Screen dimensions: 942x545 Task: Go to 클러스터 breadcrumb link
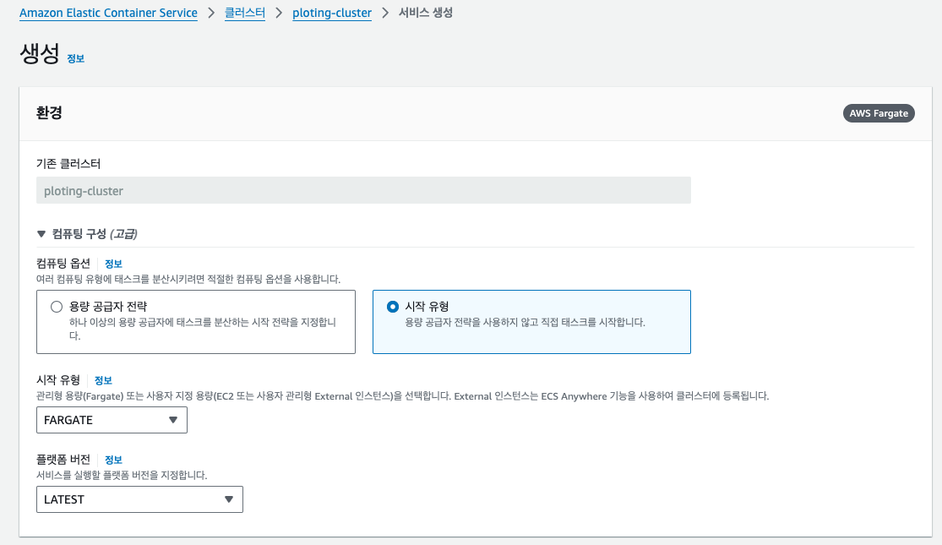pos(244,13)
